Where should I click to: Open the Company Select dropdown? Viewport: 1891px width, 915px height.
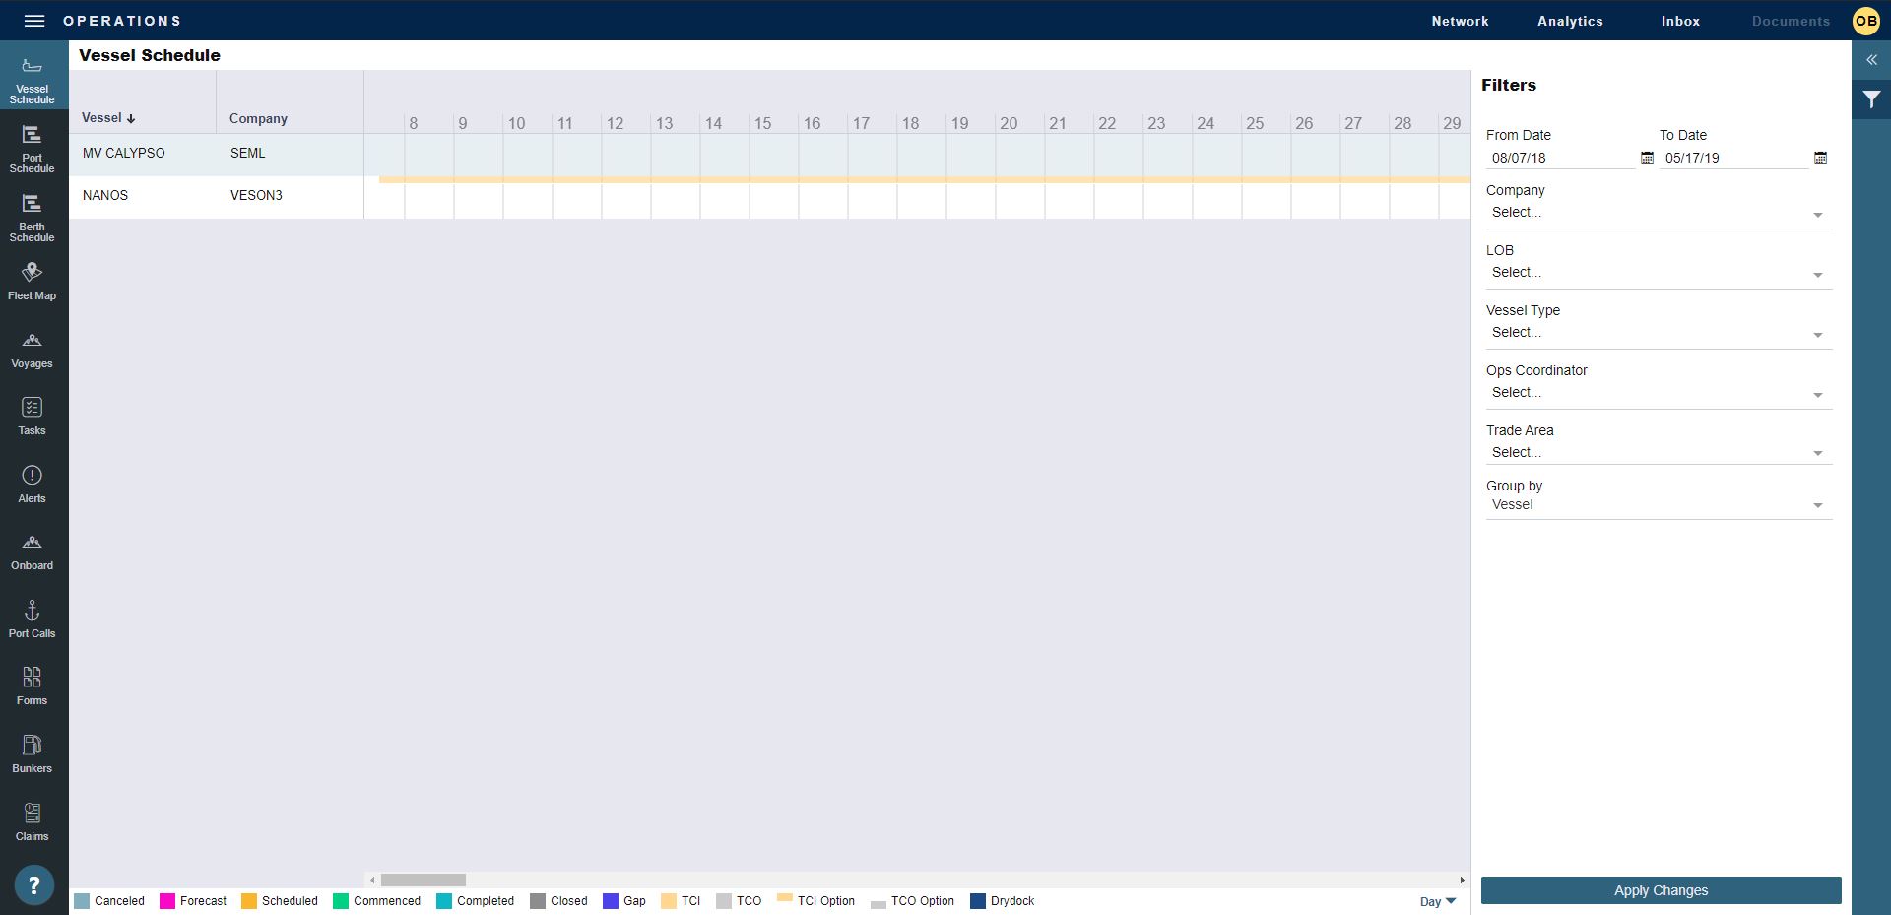[x=1817, y=215]
